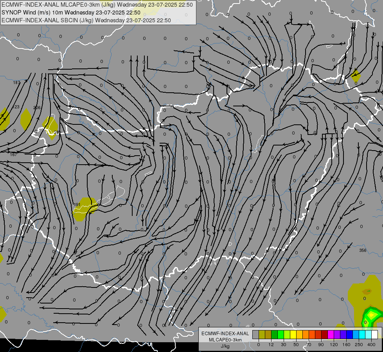Click the dark red legend swatch
This screenshot has height=352, width=383.
click(325, 334)
